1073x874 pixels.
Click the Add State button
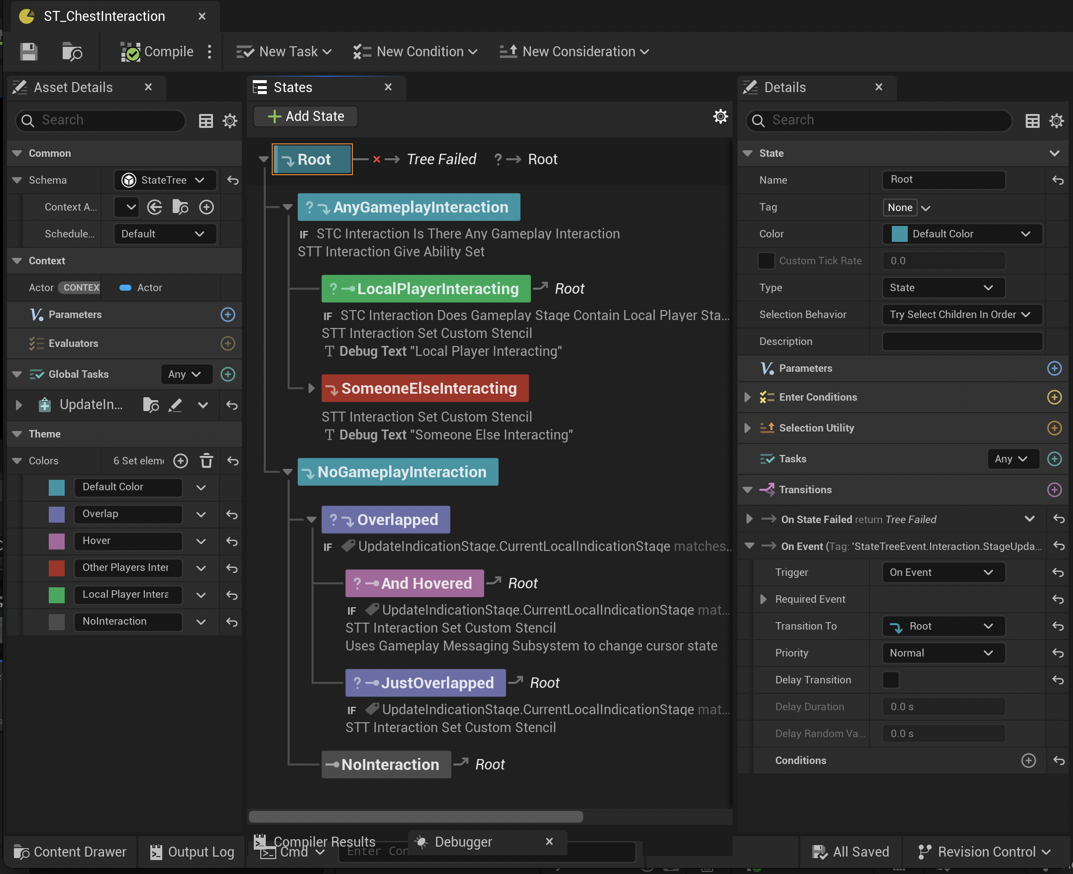(x=306, y=116)
